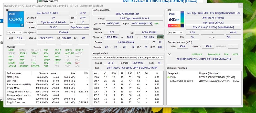The width and height of the screenshot is (256, 113).
Task: Click the red SST feature label
Action: click(78, 63)
